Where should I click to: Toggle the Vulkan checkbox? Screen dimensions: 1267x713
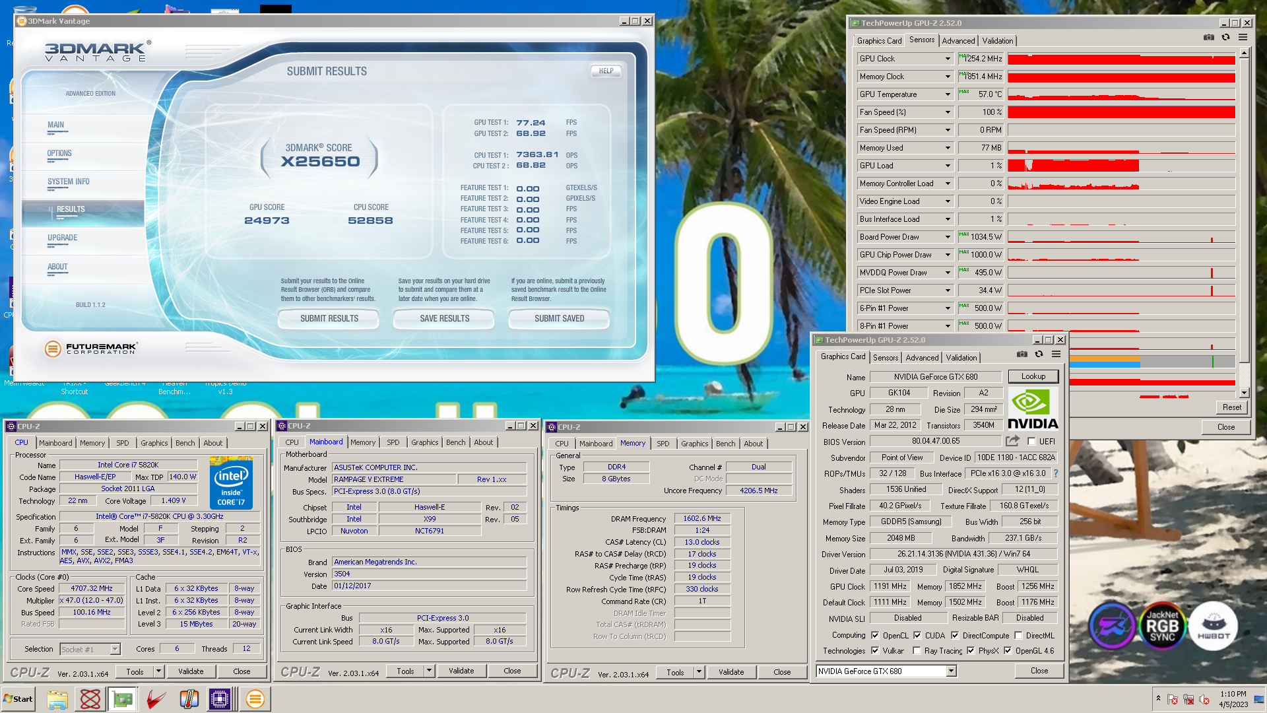(875, 651)
